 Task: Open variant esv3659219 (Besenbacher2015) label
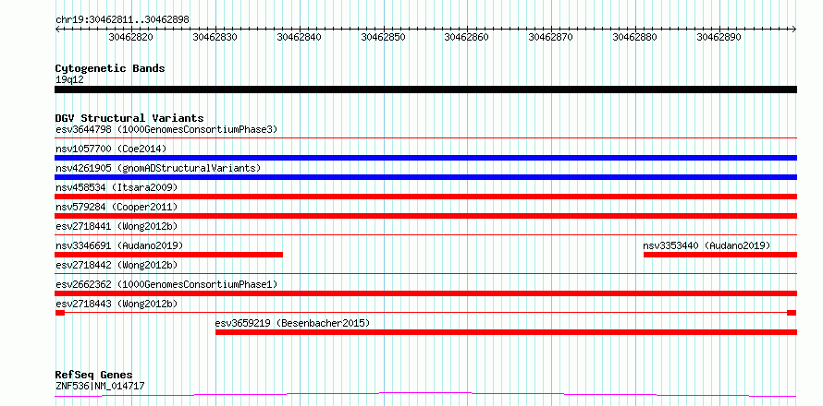point(292,323)
